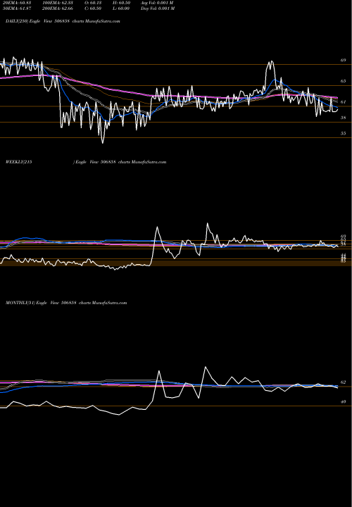
Task: Click the 58 price axis label on daily chart
Action: coord(344,118)
